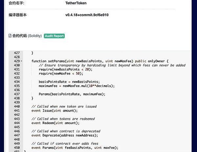Click "Called when new token are issued" comment
Screen dimensions: 197x152
point(64,106)
